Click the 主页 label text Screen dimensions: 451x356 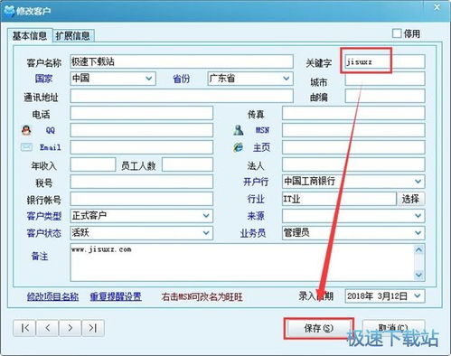pyautogui.click(x=261, y=147)
